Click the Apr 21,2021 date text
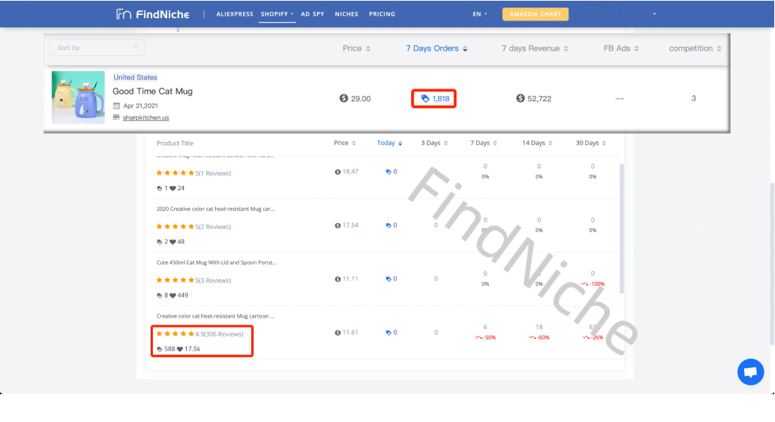Screen dimensions: 775x422 (140, 106)
